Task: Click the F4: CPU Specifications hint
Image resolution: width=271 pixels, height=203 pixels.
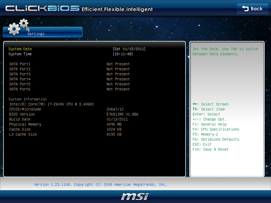Action: pos(216,130)
